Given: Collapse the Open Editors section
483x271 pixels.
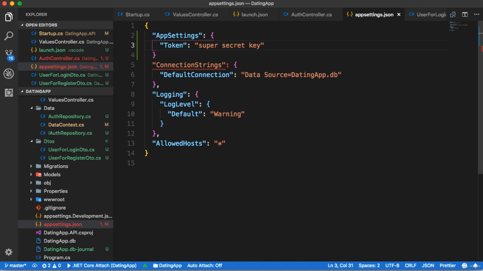Looking at the screenshot, I should click(x=66, y=25).
